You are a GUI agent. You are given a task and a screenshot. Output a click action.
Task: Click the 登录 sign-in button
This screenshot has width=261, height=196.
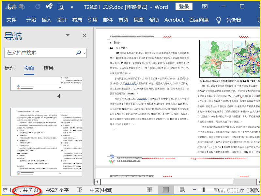point(184,6)
